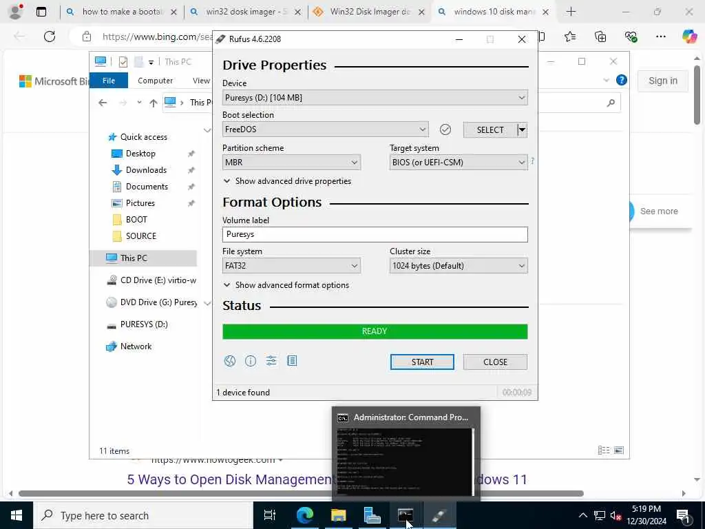Open Rufus language selection globe icon
The height and width of the screenshot is (529, 705).
pos(230,361)
